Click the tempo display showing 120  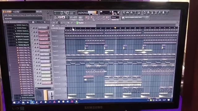pyautogui.click(x=74, y=18)
